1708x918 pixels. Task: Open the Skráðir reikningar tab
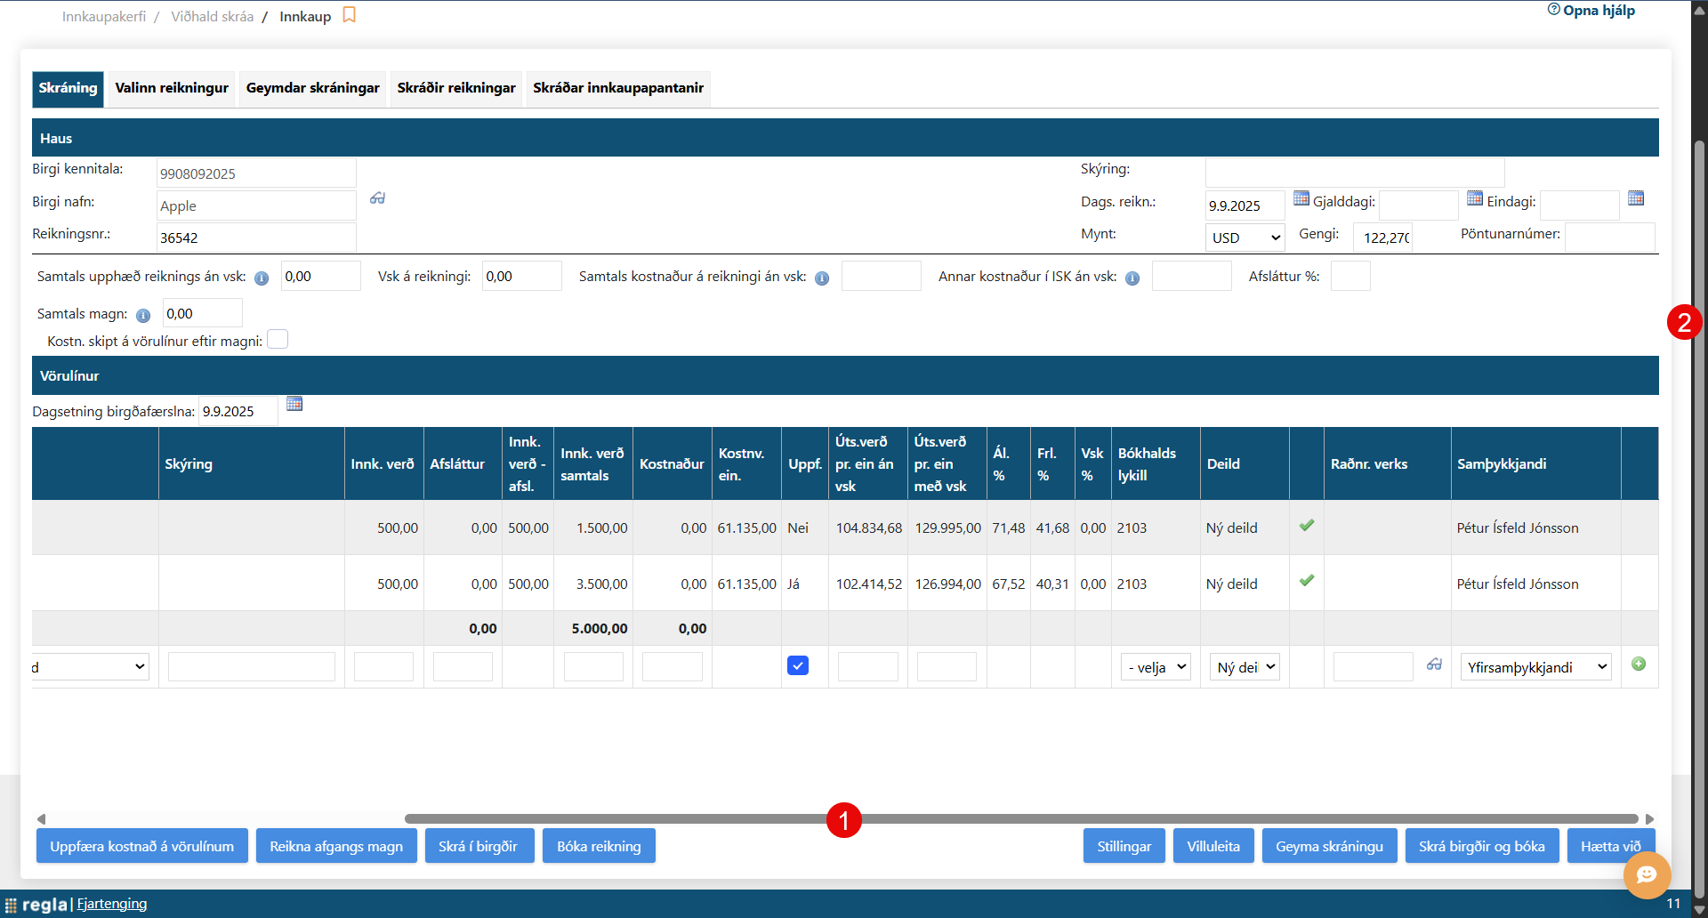point(455,88)
